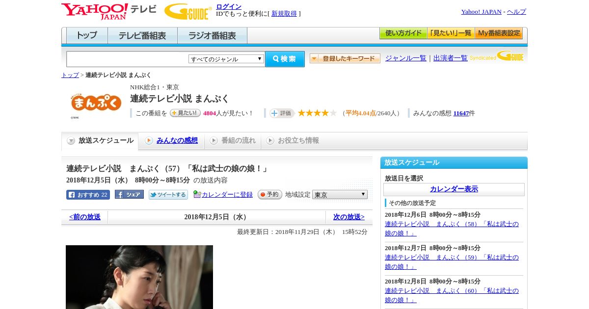Click the 番組の流れ tab arrow icon
This screenshot has height=309, width=589.
214,141
